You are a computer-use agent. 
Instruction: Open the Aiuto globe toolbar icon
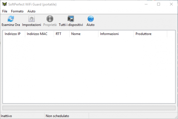pyautogui.click(x=90, y=19)
